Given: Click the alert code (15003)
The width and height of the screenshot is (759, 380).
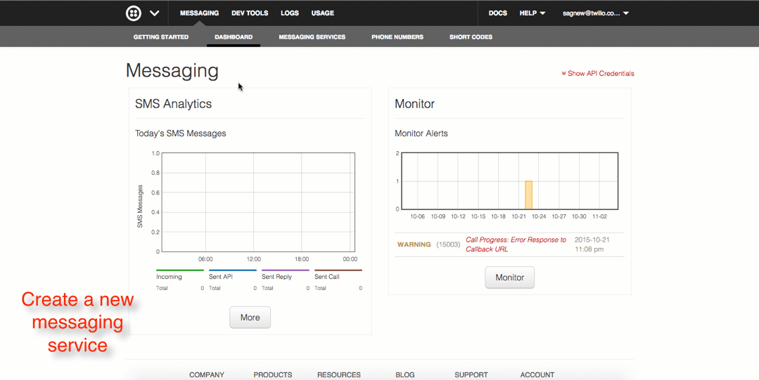Looking at the screenshot, I should [x=448, y=244].
